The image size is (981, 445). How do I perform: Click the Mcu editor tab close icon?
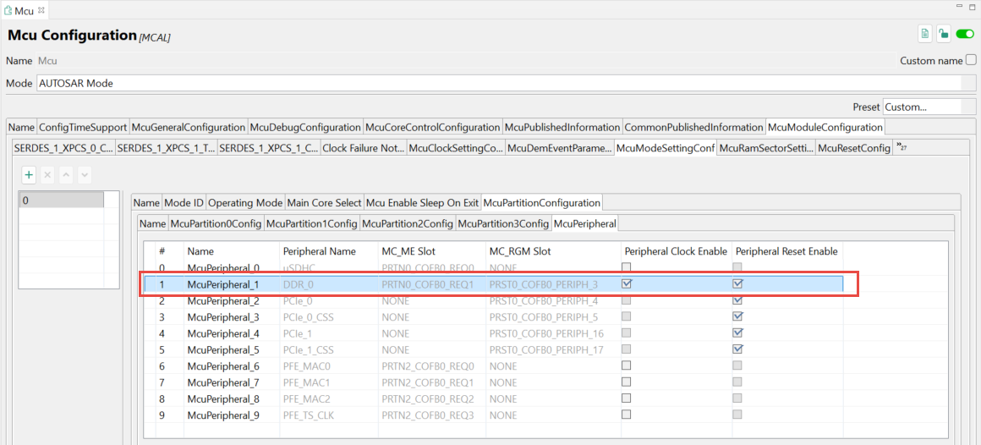click(41, 11)
